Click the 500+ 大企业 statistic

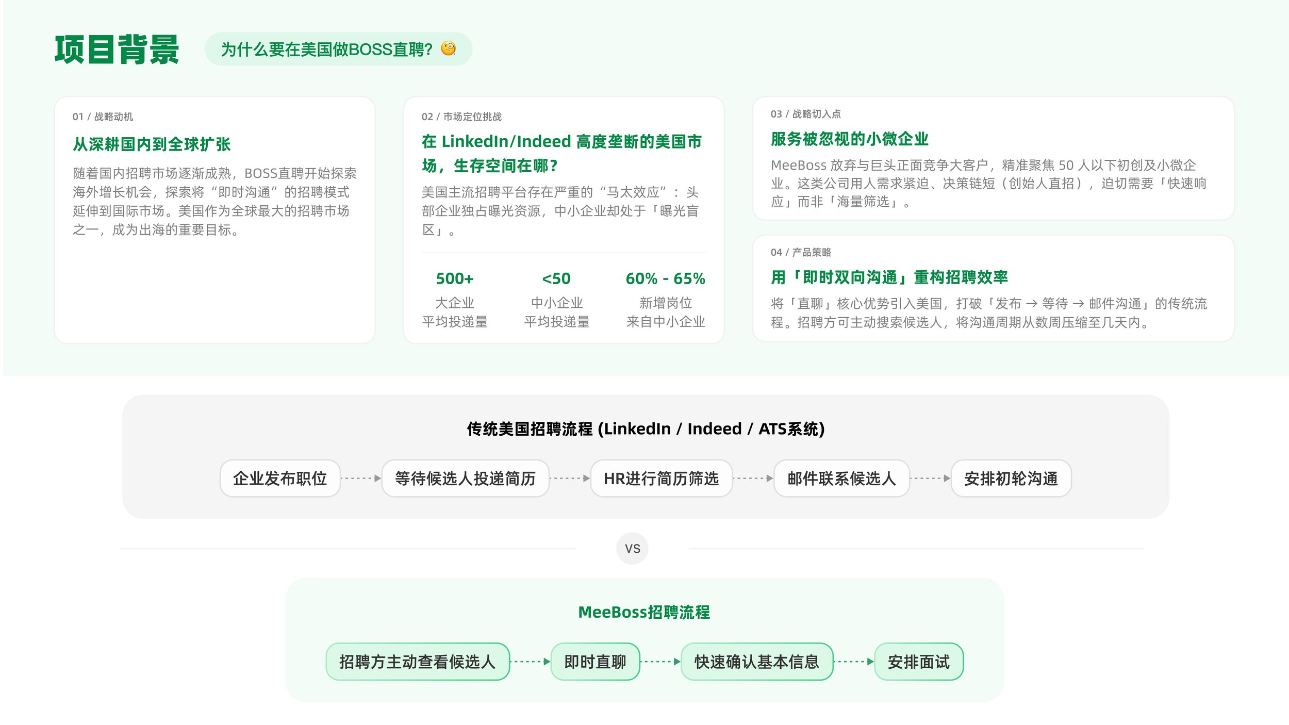pos(454,279)
